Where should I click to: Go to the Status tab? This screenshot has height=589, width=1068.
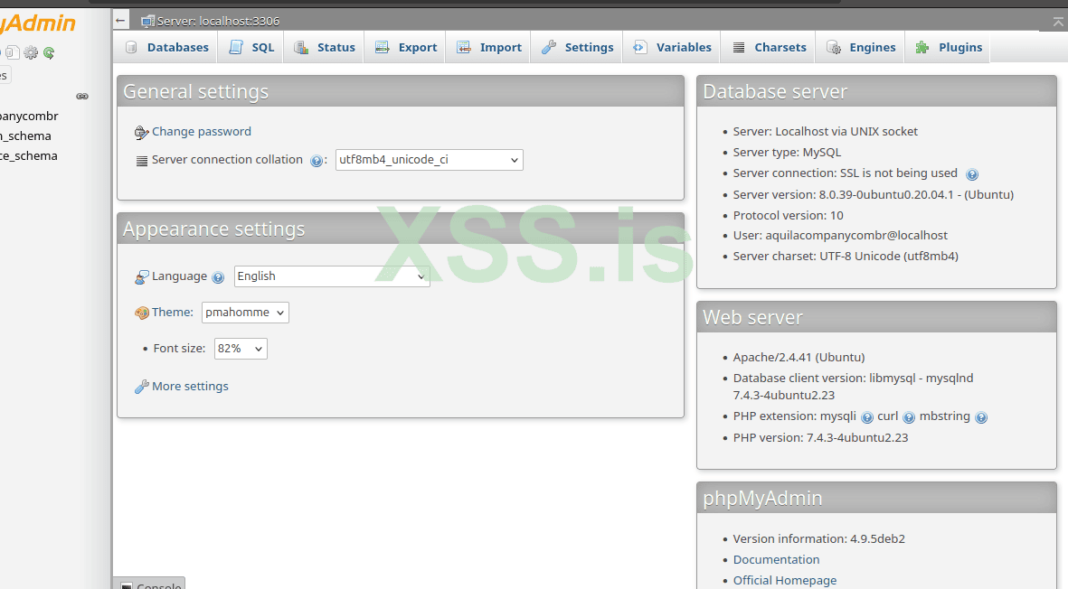[325, 47]
